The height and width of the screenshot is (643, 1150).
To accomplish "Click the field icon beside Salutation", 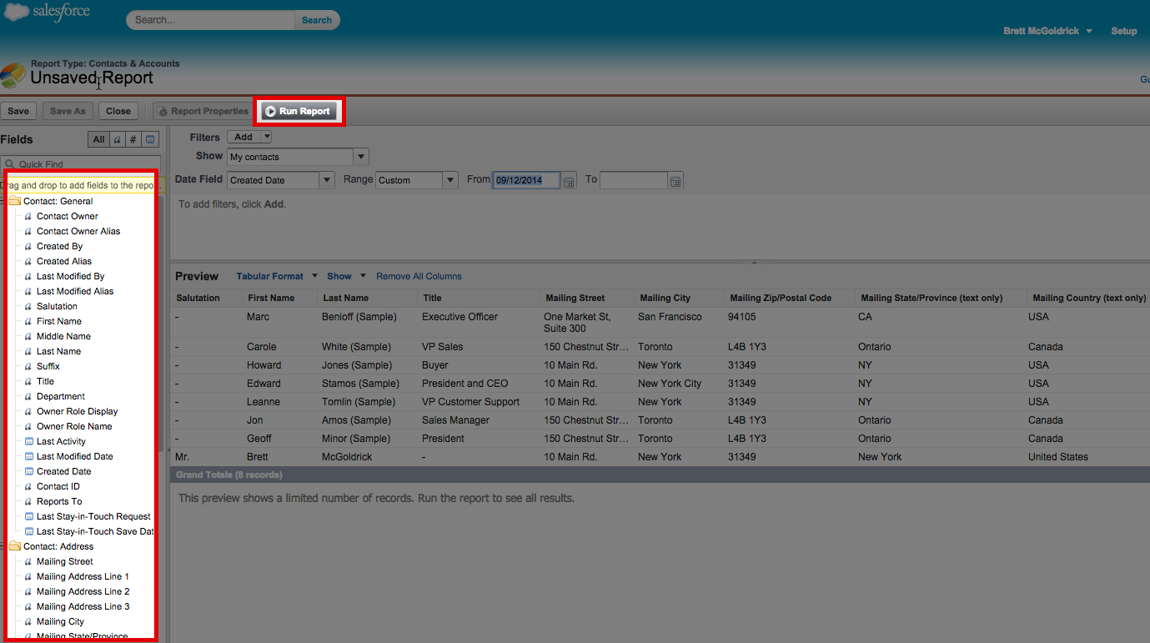I will (x=29, y=306).
